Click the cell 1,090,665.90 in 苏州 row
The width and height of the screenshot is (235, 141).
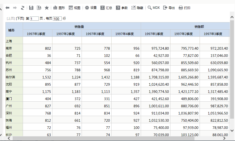pyautogui.click(x=214, y=69)
